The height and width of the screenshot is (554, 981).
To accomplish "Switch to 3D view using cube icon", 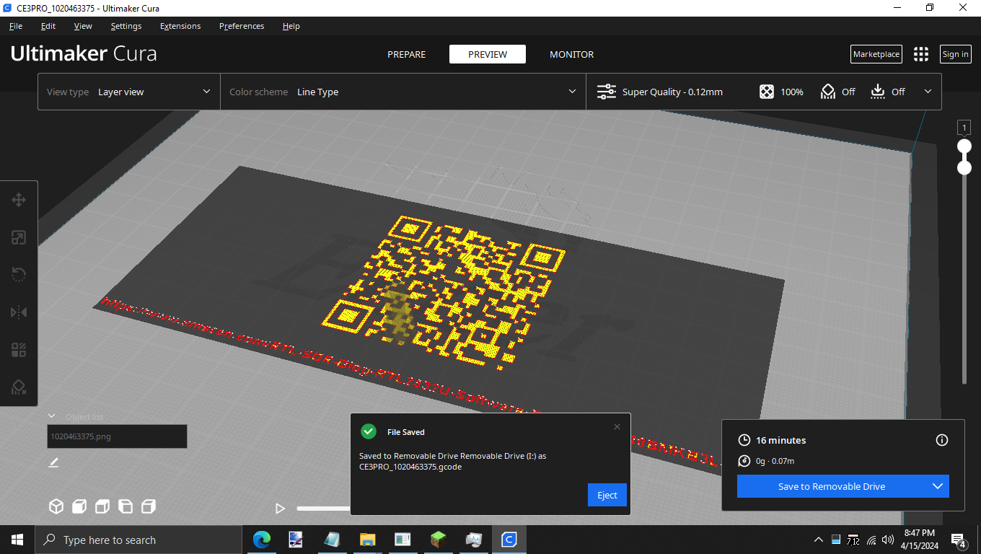I will pos(56,506).
